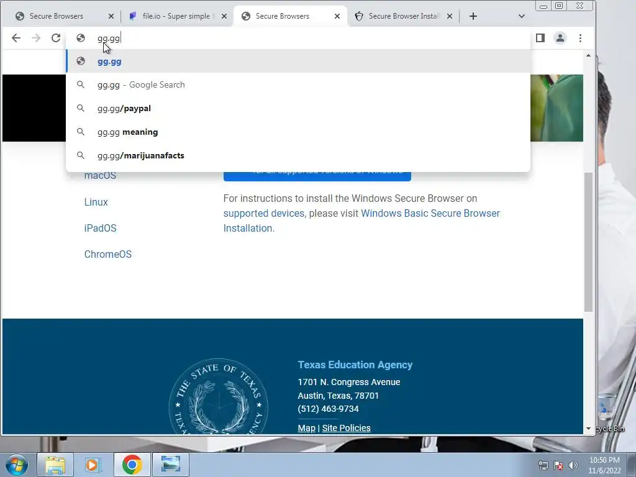
Task: Click search icon beside gg.gg/paypal
Action: pyautogui.click(x=81, y=108)
